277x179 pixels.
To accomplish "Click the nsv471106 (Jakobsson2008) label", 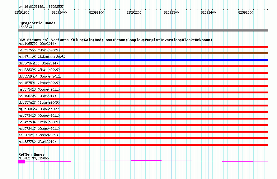I will coord(42,57).
